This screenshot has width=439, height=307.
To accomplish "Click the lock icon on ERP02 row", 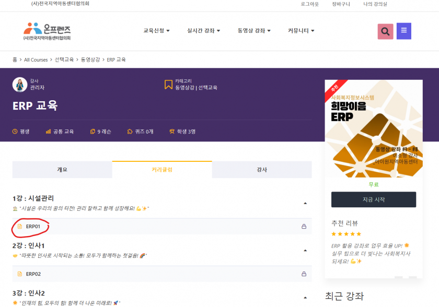I will coord(304,274).
